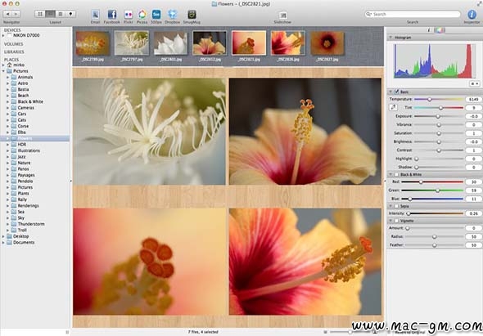This screenshot has width=483, height=336.
Task: Start the Slideshow
Action: tap(282, 16)
